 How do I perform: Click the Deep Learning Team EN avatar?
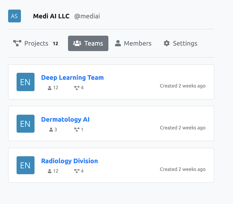[x=26, y=82]
